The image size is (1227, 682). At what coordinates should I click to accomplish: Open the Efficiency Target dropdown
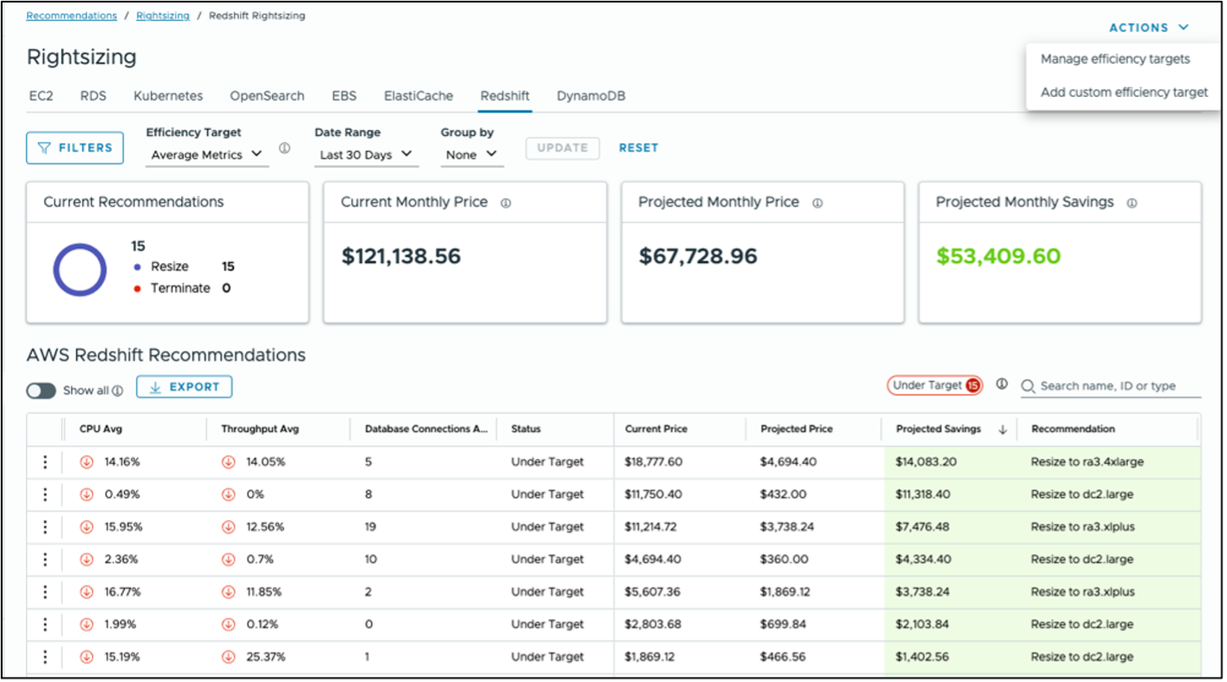point(207,155)
